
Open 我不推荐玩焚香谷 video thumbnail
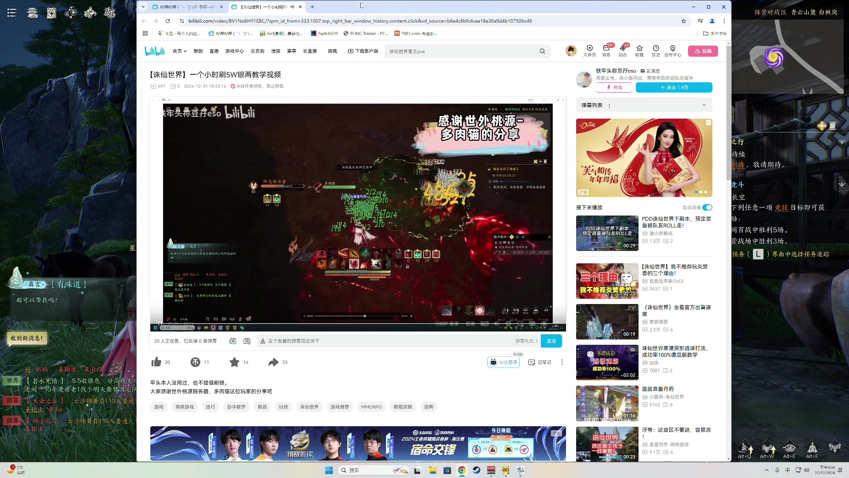pyautogui.click(x=607, y=281)
